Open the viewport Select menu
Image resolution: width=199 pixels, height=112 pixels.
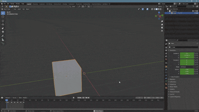click(19, 9)
